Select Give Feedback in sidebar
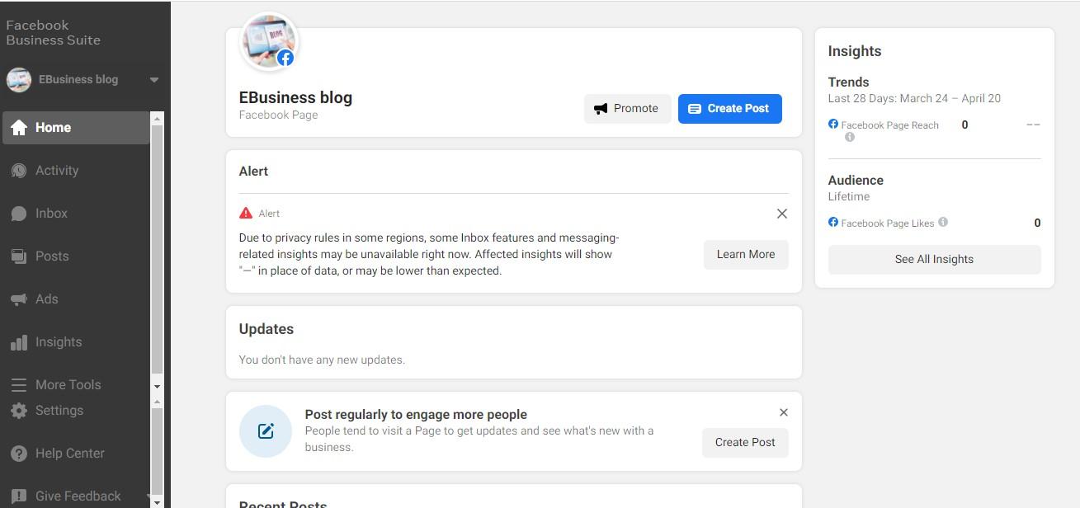This screenshot has width=1080, height=508. click(x=78, y=496)
